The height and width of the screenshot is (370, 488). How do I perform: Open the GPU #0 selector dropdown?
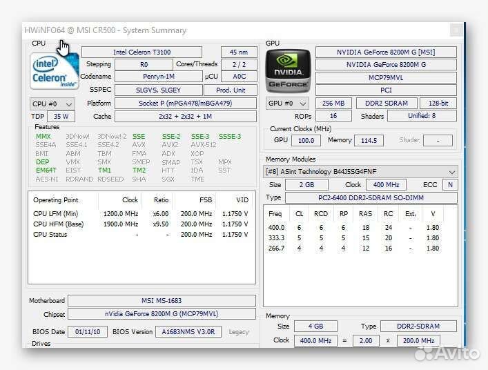click(x=287, y=104)
